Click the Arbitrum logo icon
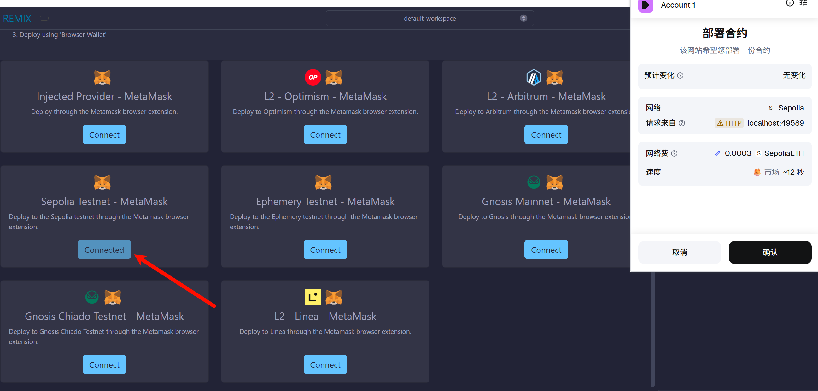Image resolution: width=818 pixels, height=391 pixels. (x=534, y=77)
